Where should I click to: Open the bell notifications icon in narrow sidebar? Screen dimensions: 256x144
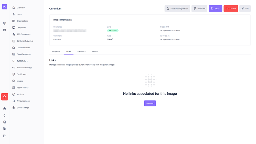[5, 115]
